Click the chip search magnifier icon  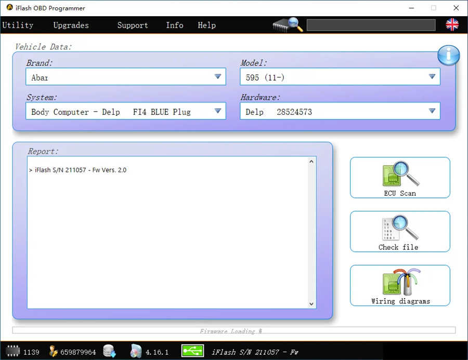[x=288, y=25]
